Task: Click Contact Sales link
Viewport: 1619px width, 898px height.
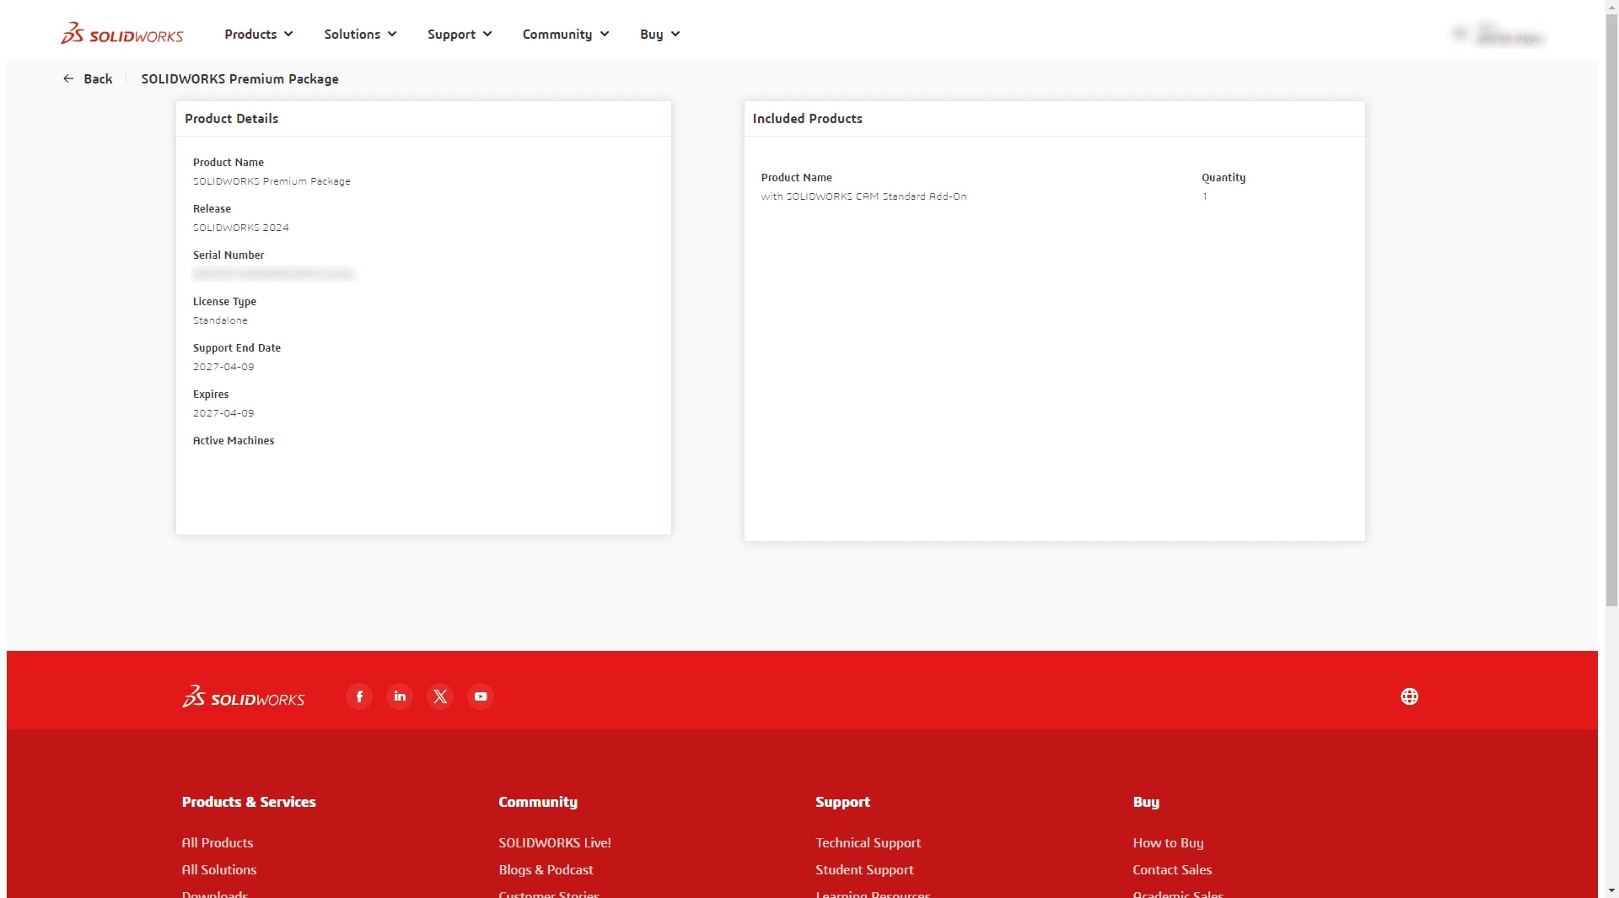Action: 1172,869
